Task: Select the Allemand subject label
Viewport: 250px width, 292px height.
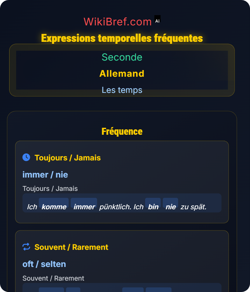Action: coord(122,74)
